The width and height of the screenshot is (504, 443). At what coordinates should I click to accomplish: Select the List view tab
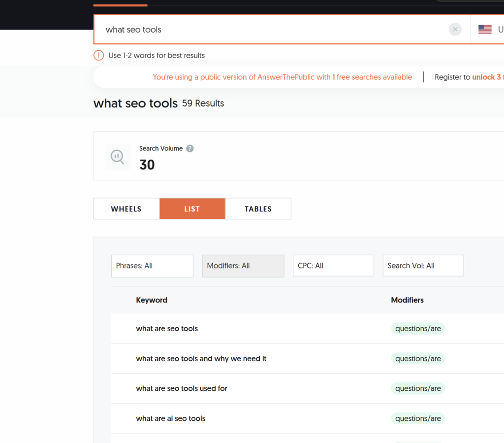[192, 209]
